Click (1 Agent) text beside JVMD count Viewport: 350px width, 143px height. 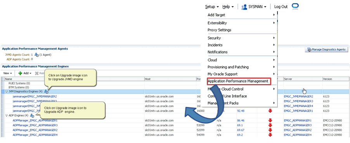pyautogui.click(x=45, y=55)
